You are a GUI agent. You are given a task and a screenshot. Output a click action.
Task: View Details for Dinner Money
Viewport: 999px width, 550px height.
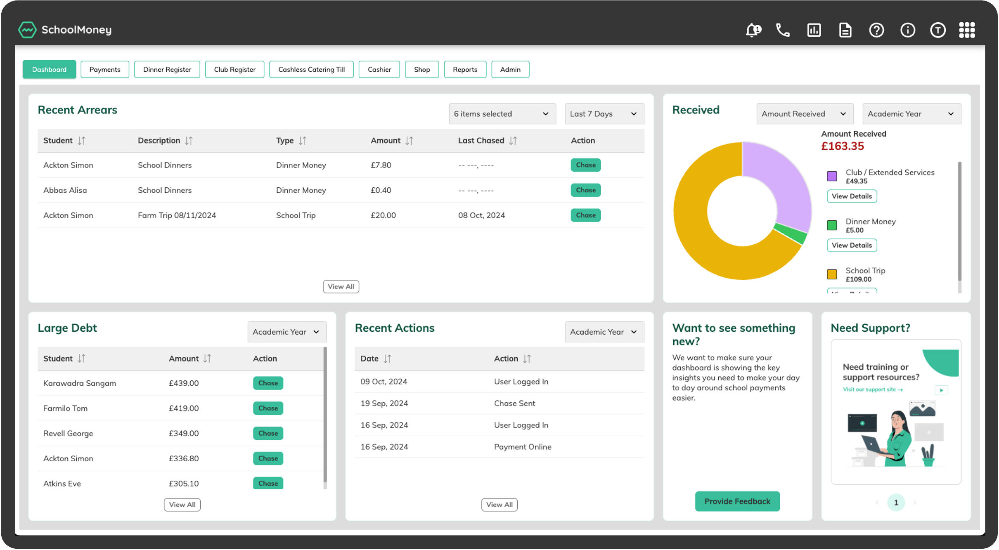pyautogui.click(x=852, y=245)
